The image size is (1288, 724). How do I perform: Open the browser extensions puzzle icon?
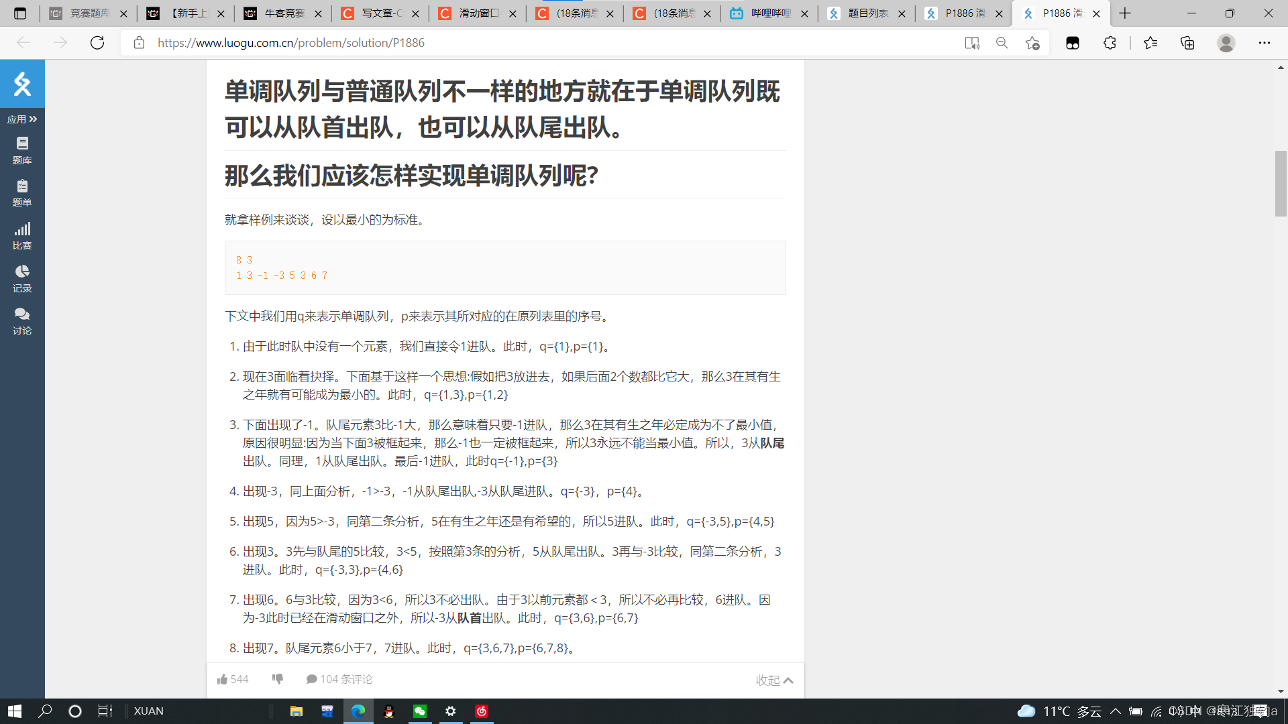[1110, 43]
